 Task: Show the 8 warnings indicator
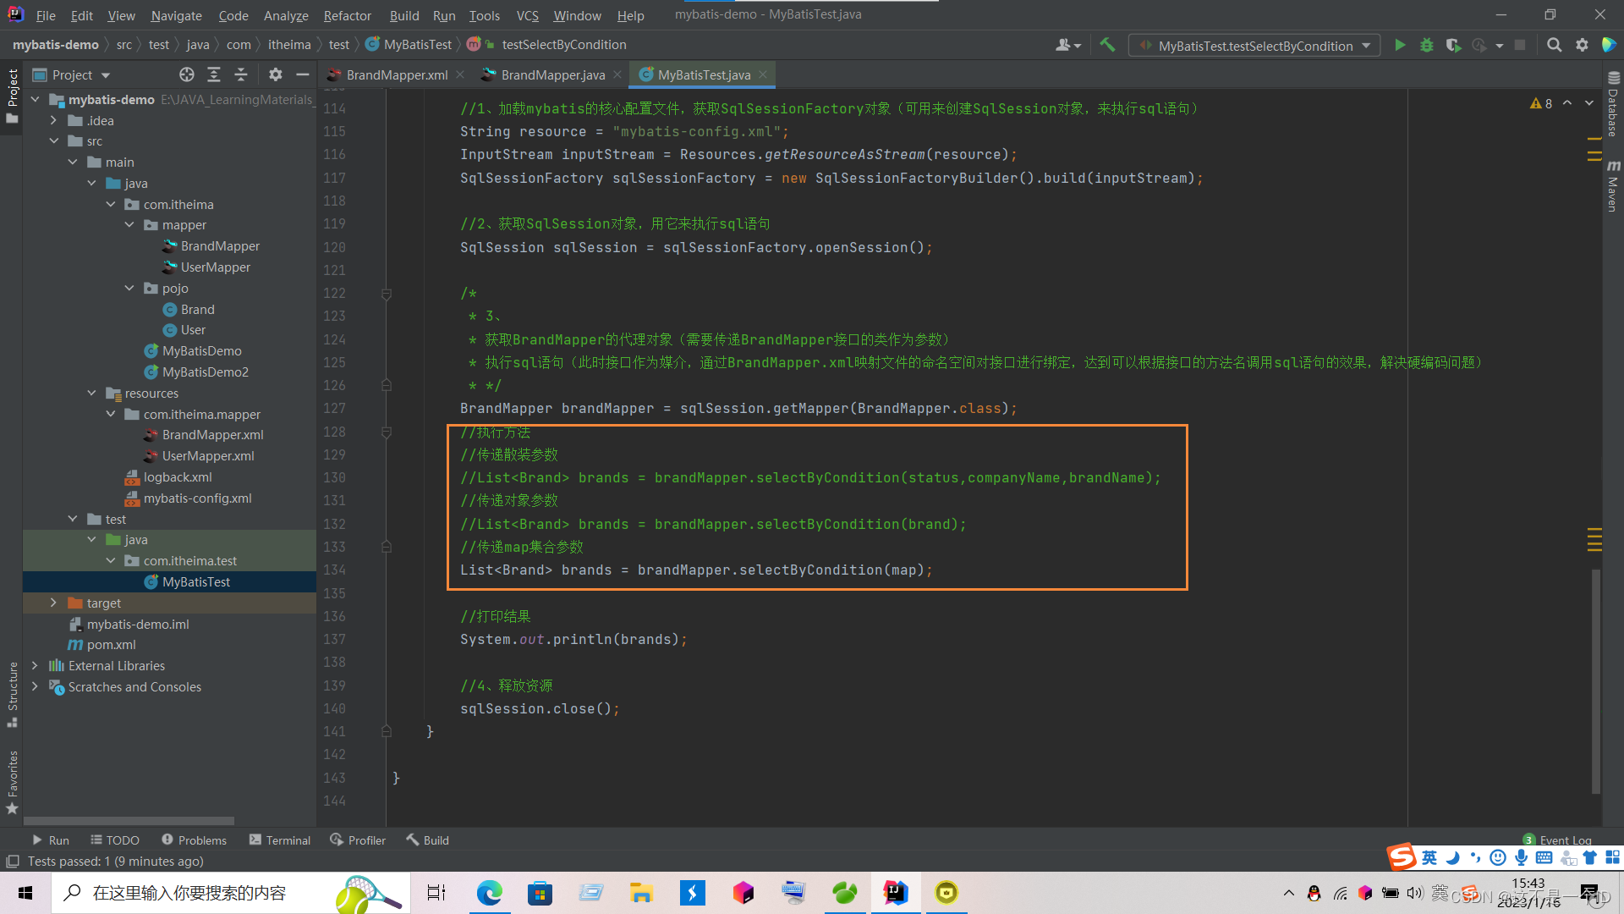1541,103
